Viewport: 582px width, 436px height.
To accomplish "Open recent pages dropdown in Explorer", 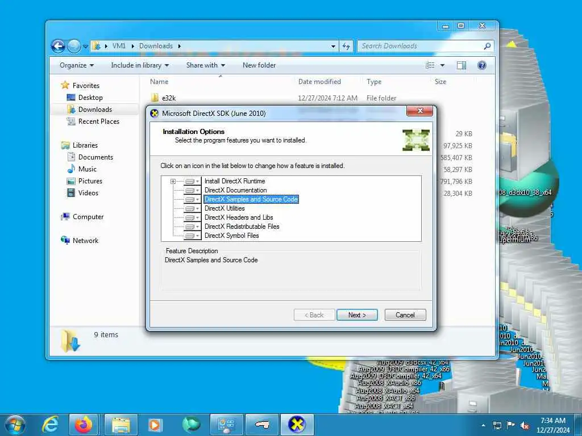I will tap(85, 47).
